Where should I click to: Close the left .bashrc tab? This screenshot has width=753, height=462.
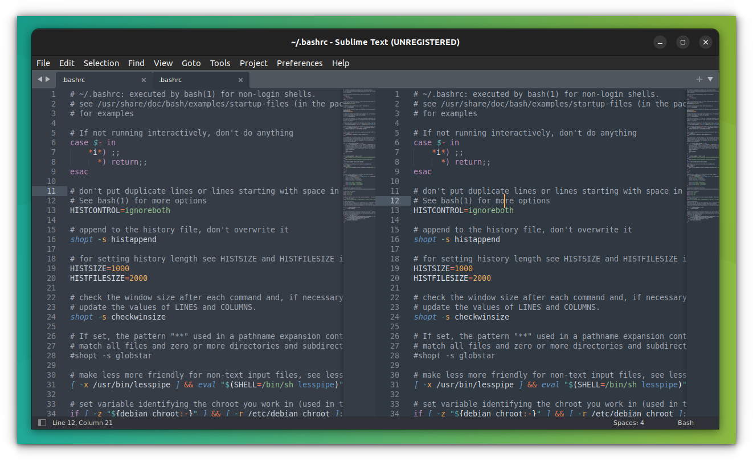point(144,79)
